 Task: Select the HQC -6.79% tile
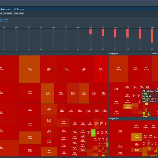tap(30, 93)
